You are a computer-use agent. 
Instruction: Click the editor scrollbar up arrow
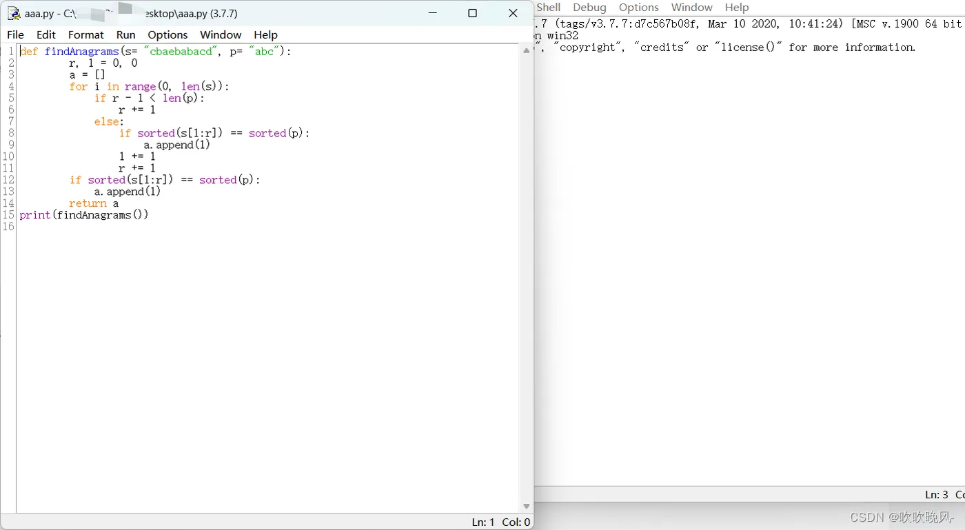pyautogui.click(x=526, y=50)
